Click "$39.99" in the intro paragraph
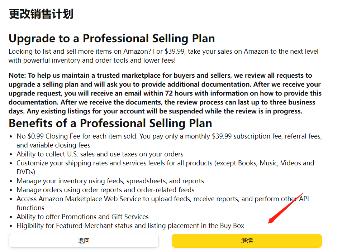Viewport: 342px width, 252px height. click(175, 52)
